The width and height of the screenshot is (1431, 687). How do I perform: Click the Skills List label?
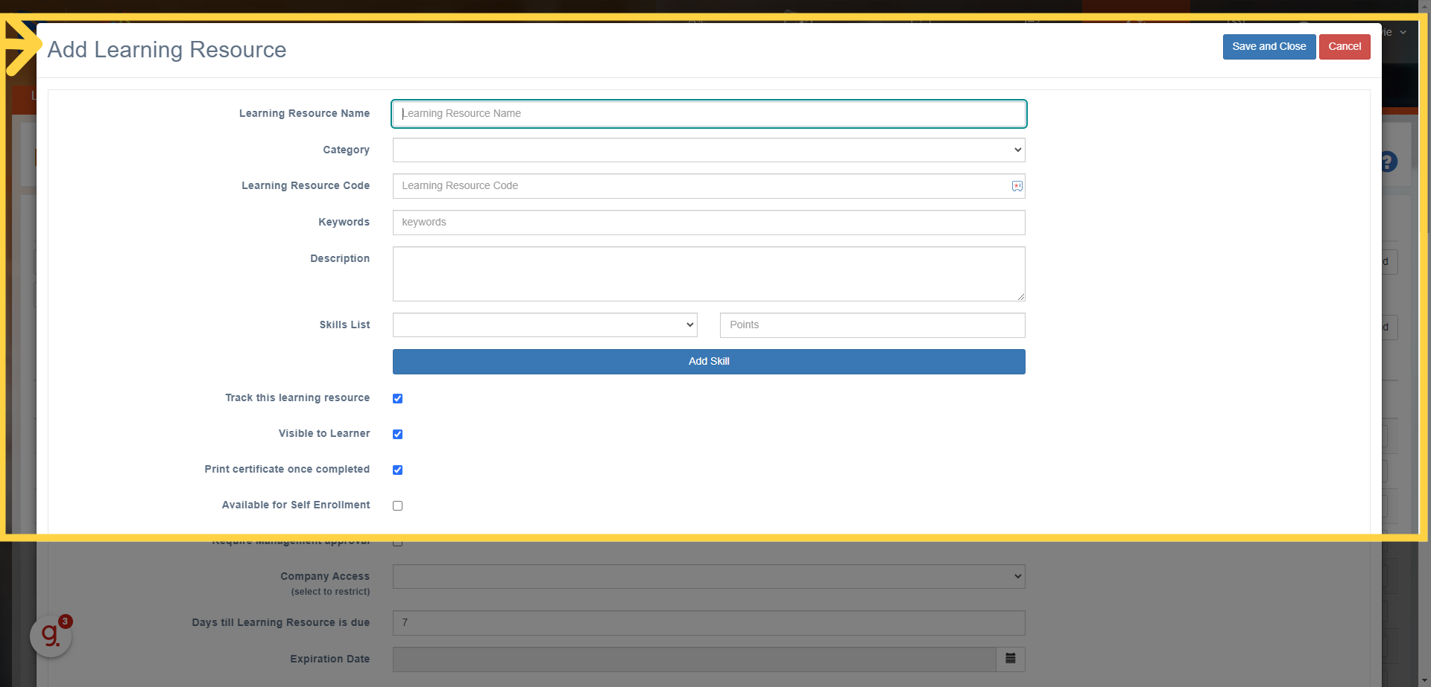[344, 325]
